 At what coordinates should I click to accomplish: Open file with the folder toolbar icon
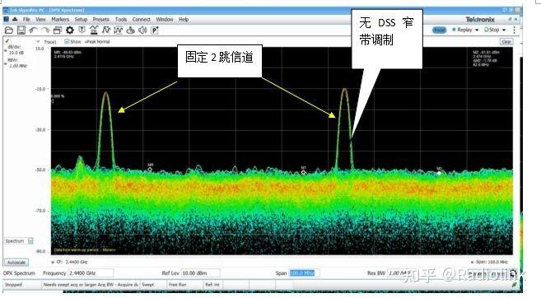click(x=8, y=30)
